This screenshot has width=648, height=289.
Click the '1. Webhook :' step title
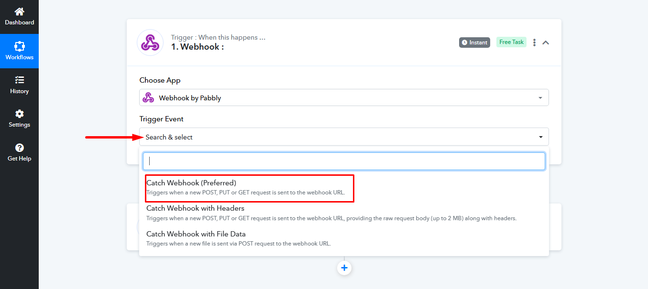coord(198,47)
